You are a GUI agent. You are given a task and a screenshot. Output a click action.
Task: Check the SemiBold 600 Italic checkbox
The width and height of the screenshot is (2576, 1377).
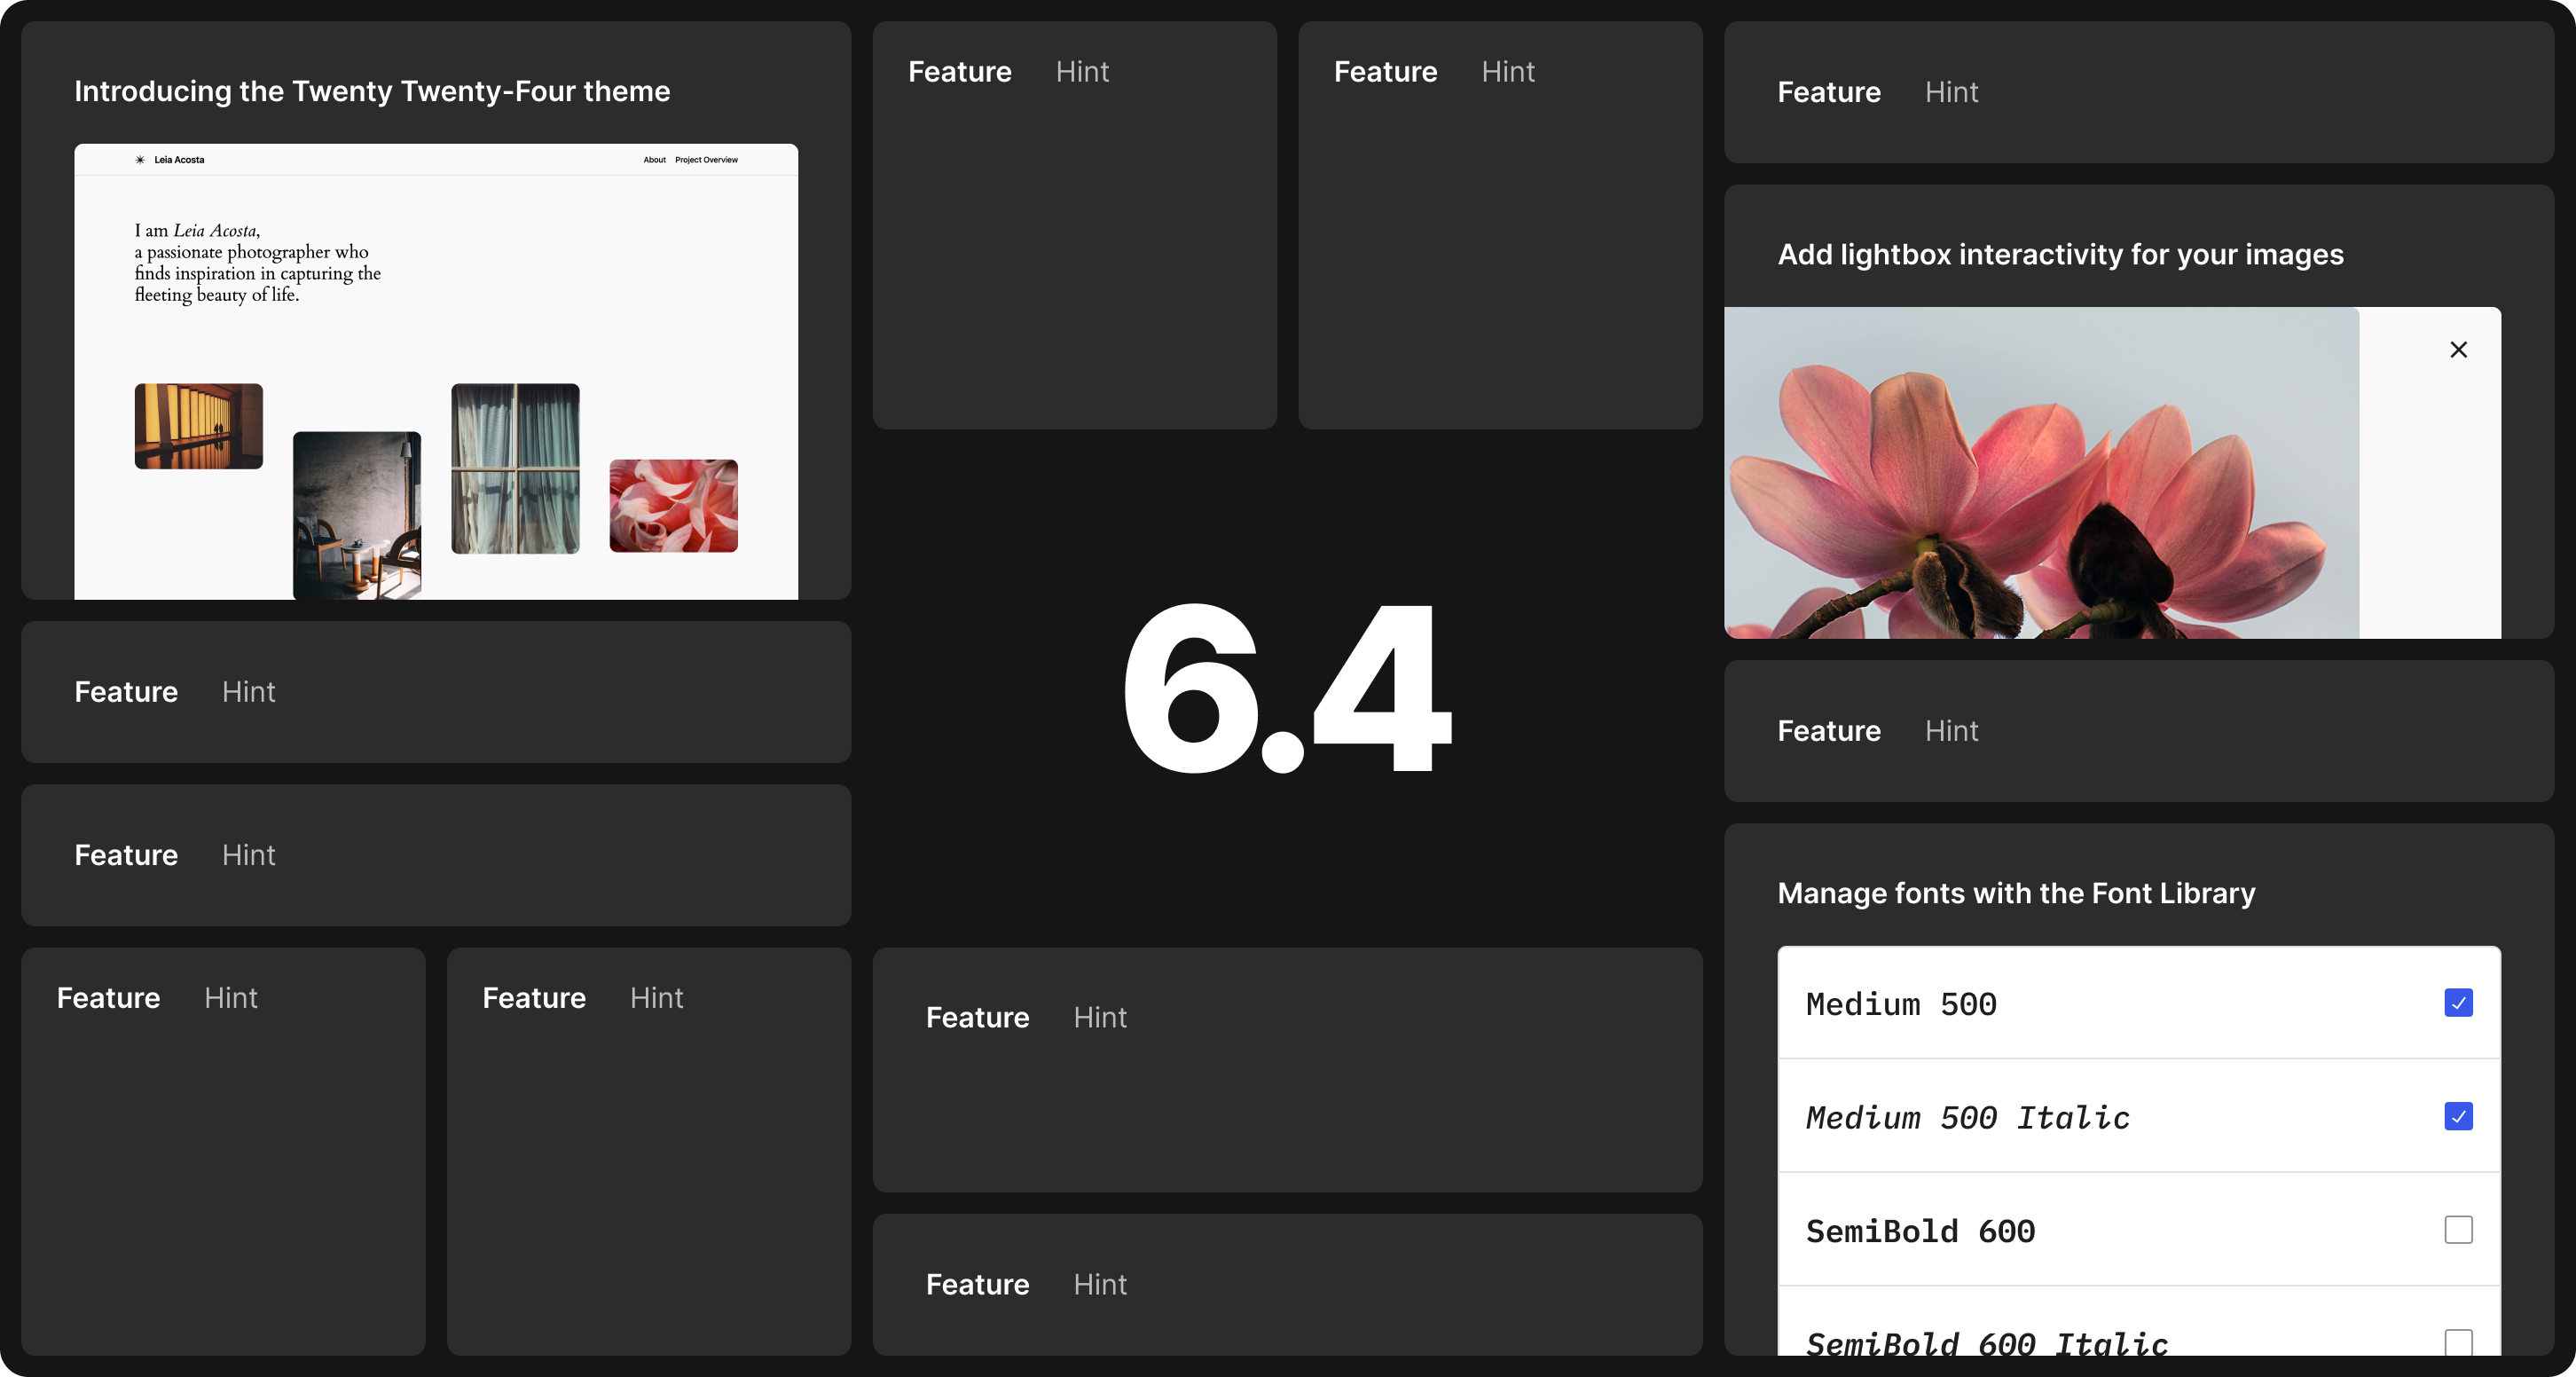(x=2458, y=1340)
